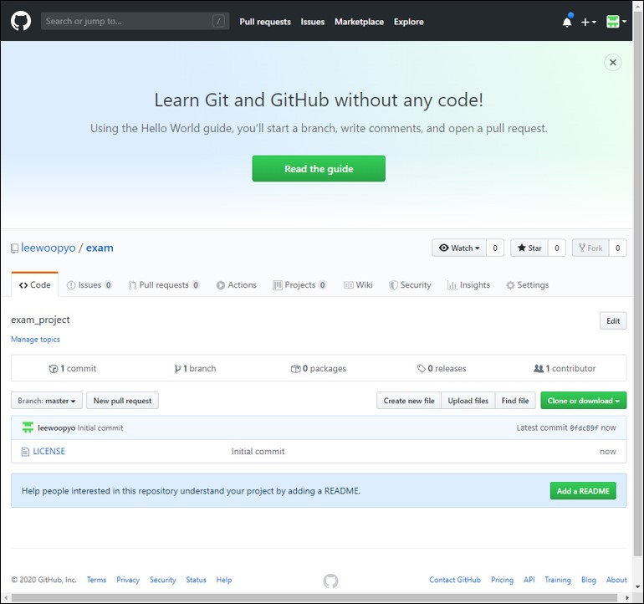The width and height of the screenshot is (644, 604).
Task: Click the GitHub Octocat logo in header
Action: click(21, 22)
